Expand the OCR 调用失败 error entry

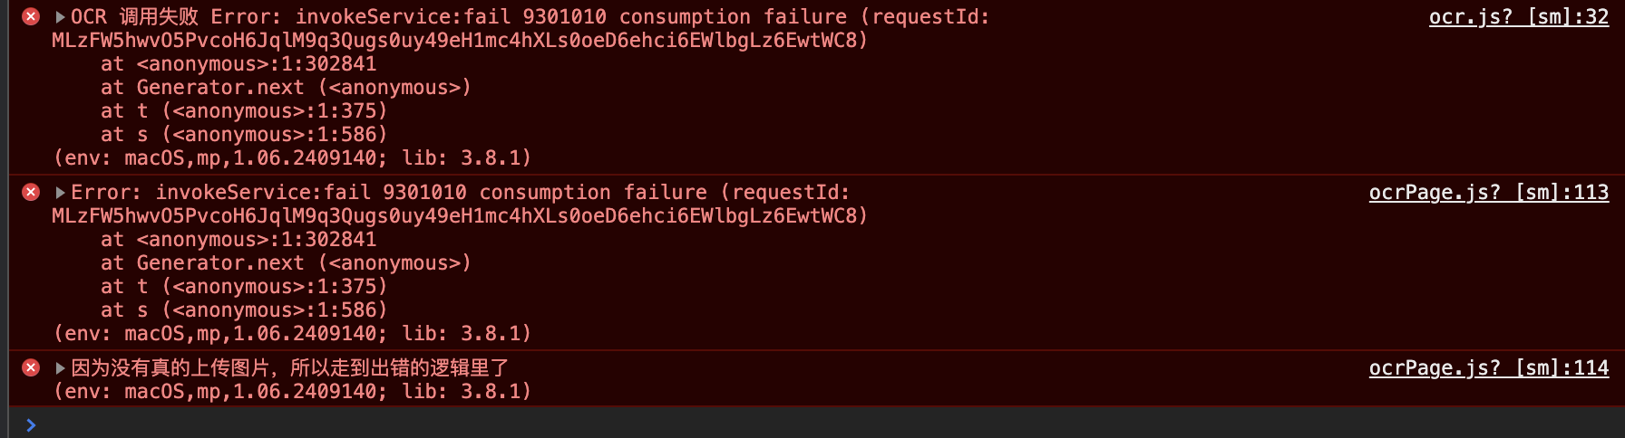coord(60,16)
